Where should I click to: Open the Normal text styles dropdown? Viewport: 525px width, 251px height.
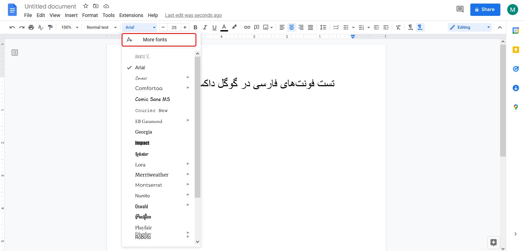[101, 27]
